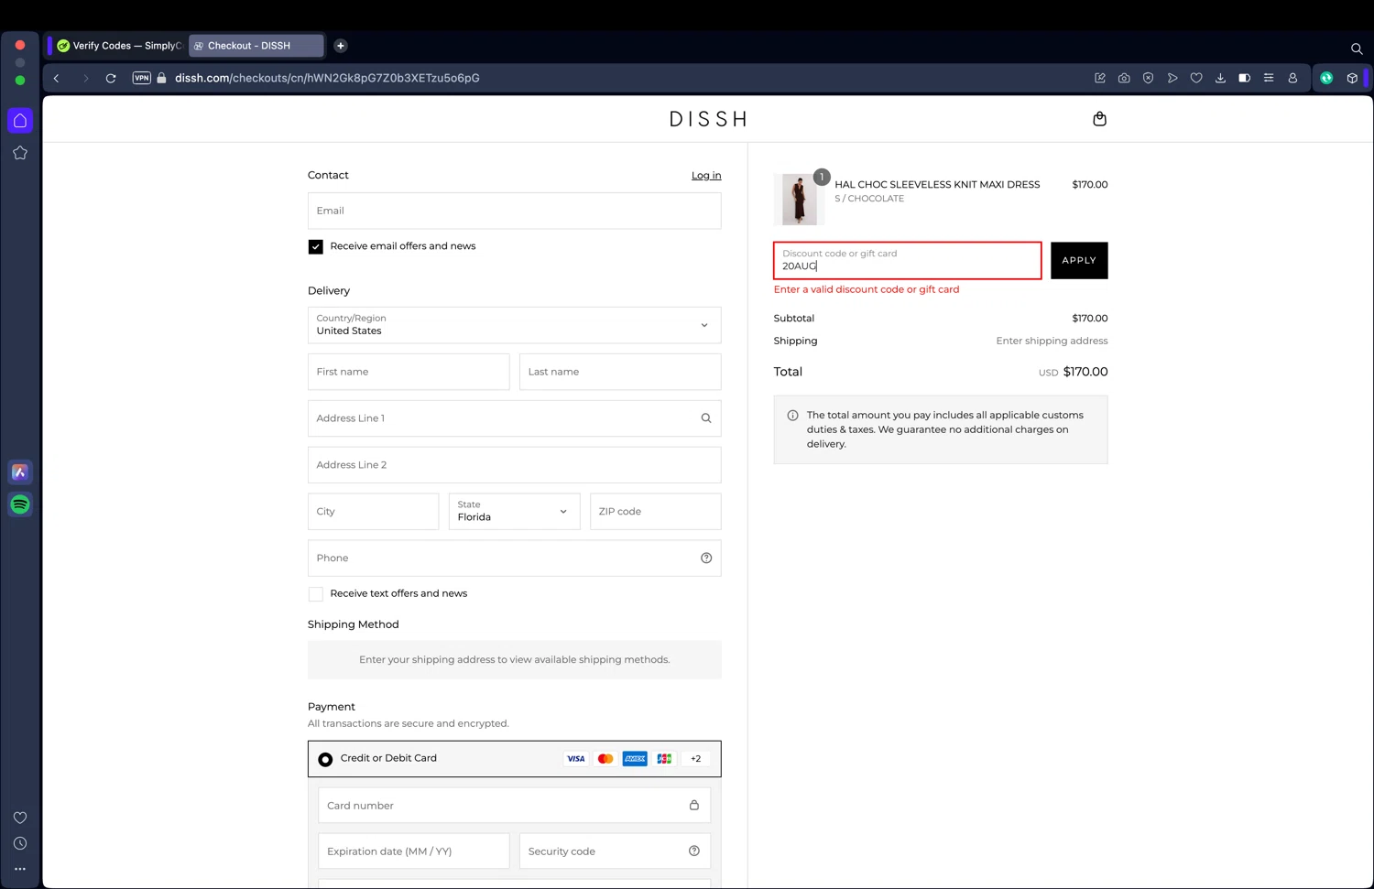
Task: Open the sidebar star bookmarks icon
Action: [x=20, y=153]
